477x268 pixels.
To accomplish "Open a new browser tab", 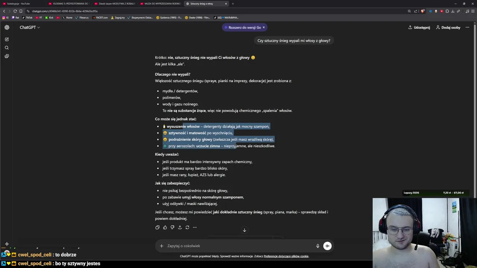I will [x=233, y=4].
